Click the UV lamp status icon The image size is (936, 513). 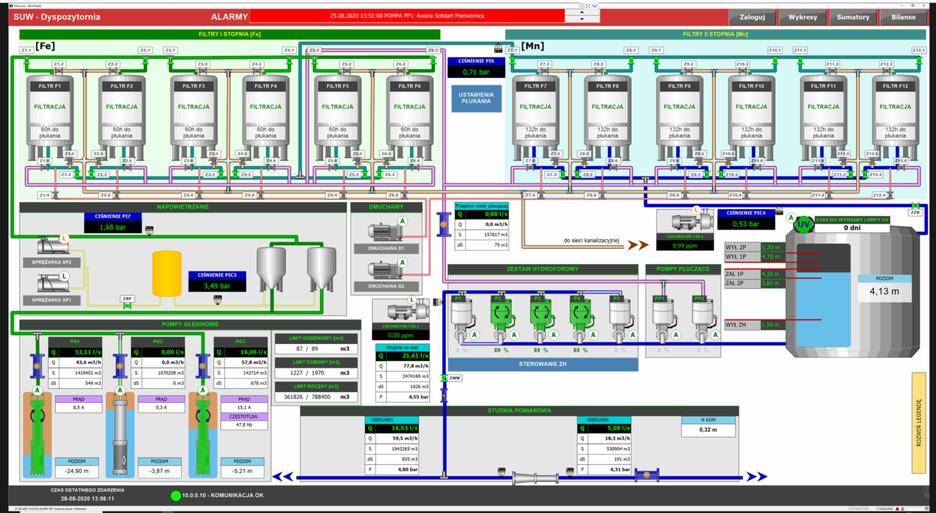tap(804, 224)
